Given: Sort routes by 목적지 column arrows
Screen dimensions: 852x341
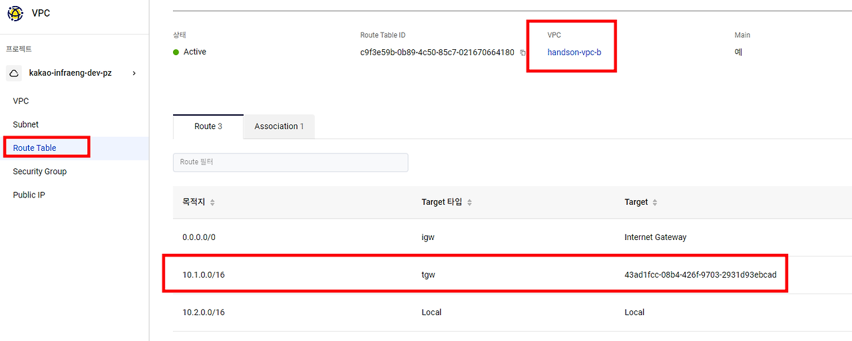Looking at the screenshot, I should 212,203.
